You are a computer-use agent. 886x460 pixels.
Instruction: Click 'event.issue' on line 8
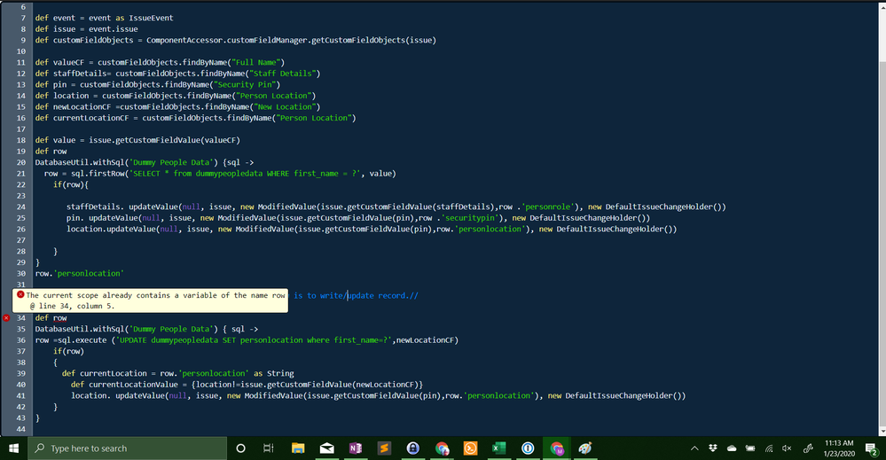coord(113,28)
